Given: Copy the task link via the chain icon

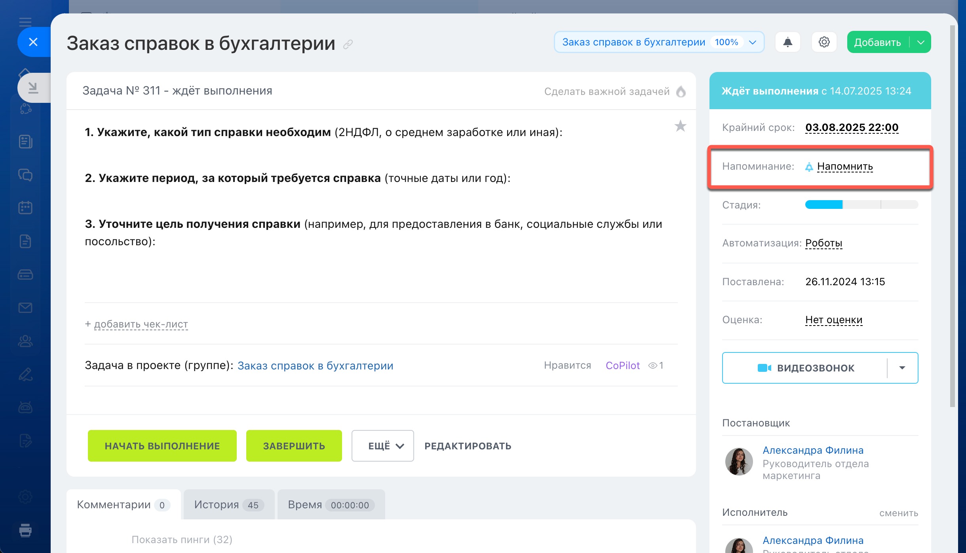Looking at the screenshot, I should [348, 44].
